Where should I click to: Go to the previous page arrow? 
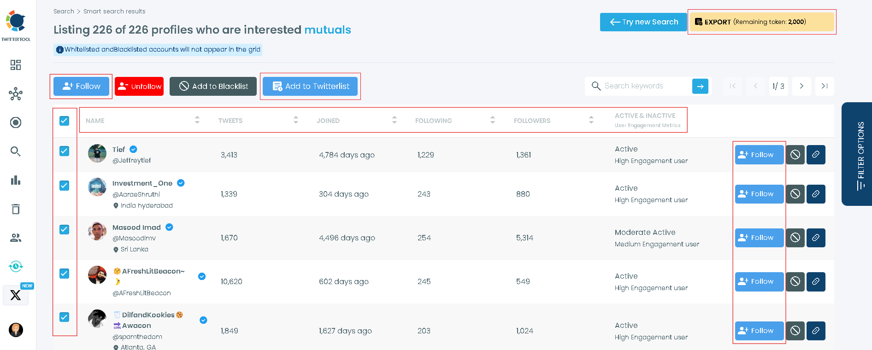[755, 86]
